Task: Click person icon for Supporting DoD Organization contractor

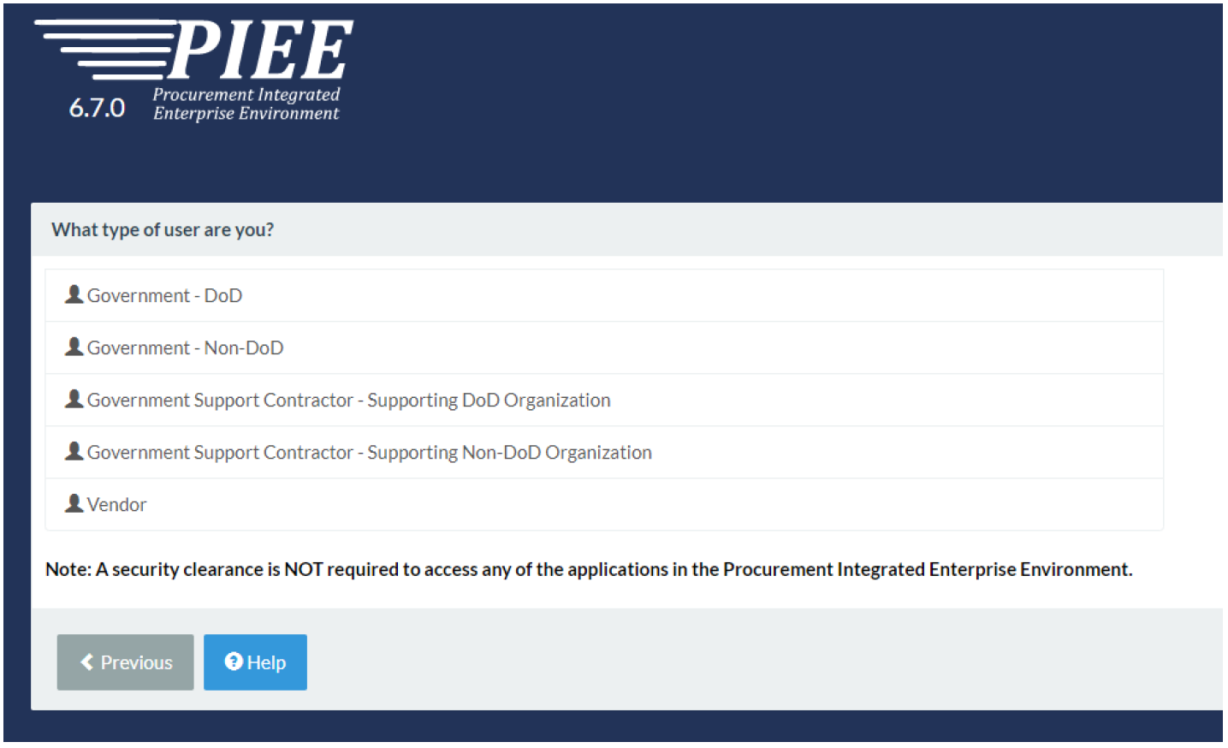Action: [x=74, y=399]
